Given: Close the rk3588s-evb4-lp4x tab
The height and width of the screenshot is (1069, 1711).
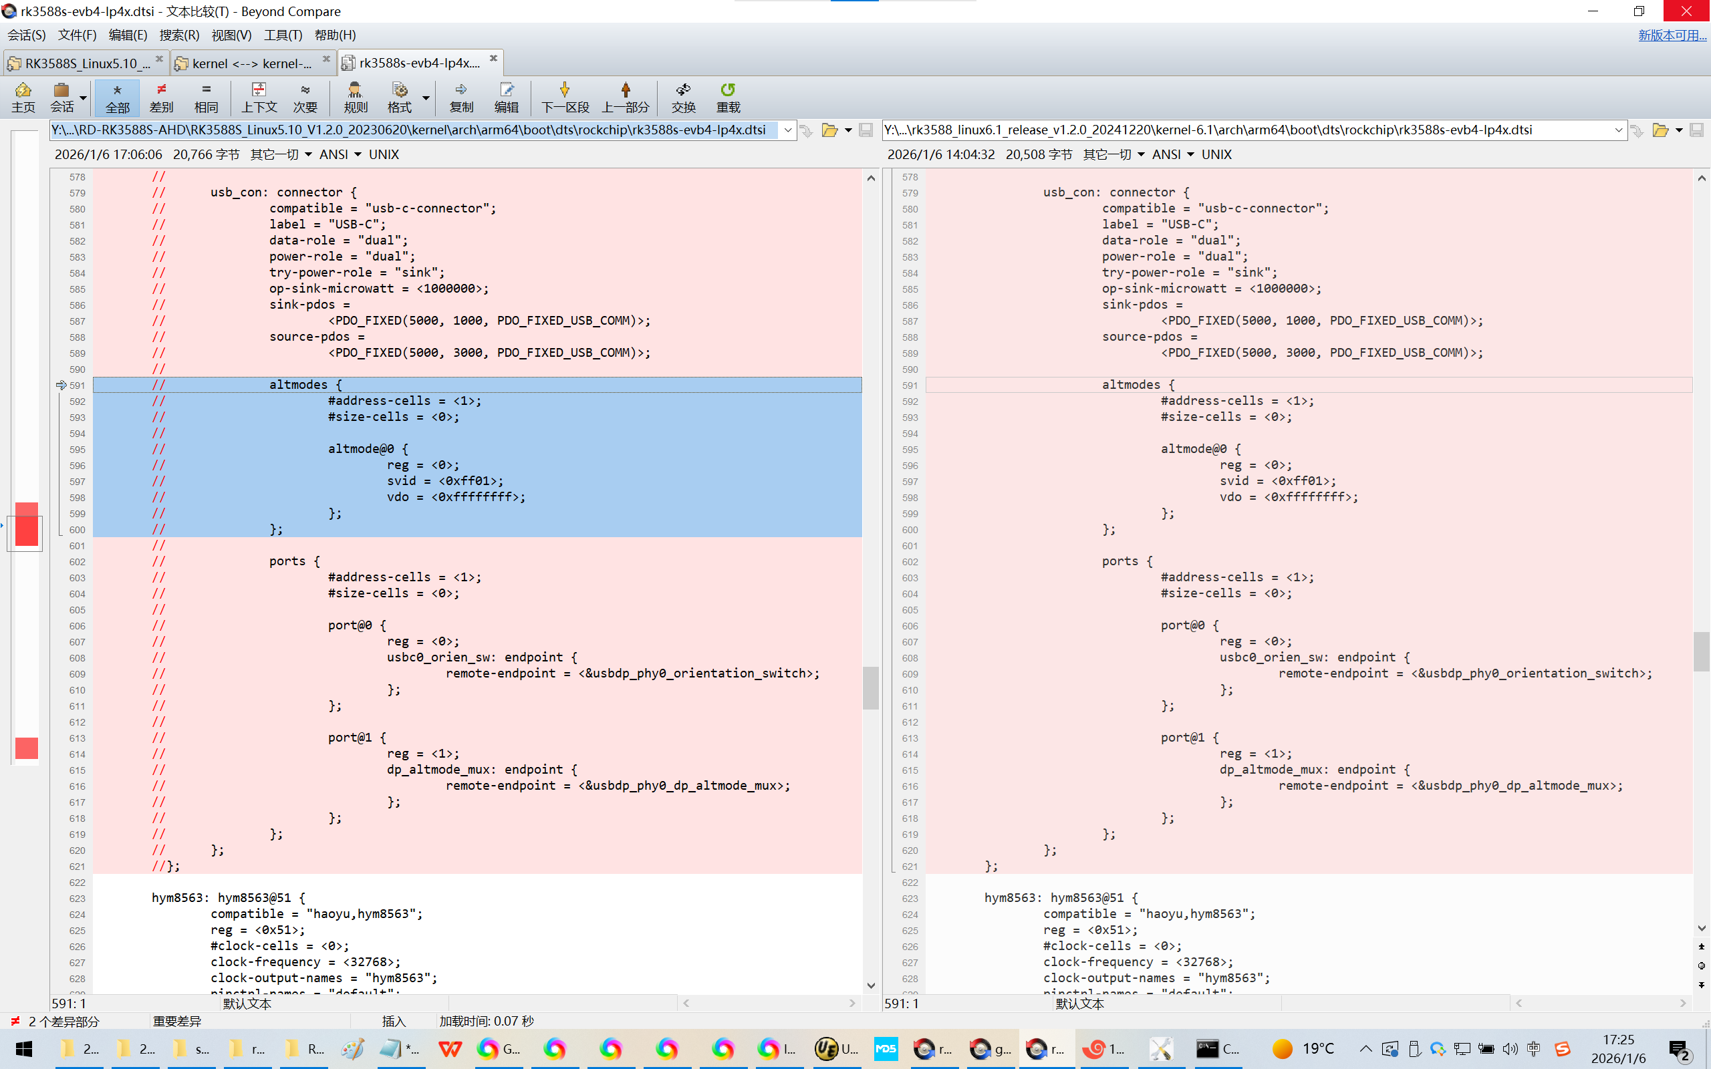Looking at the screenshot, I should click(493, 58).
